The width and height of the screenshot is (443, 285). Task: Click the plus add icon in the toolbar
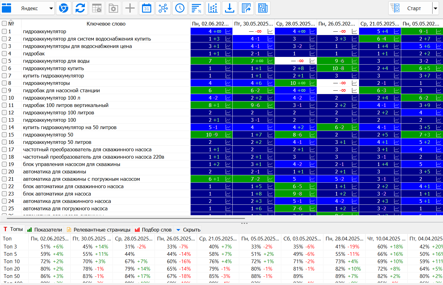pyautogui.click(x=130, y=8)
